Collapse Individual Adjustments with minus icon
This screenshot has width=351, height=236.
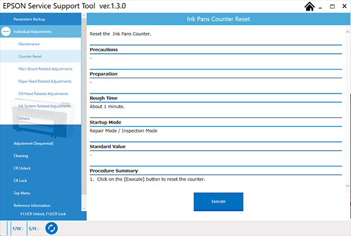(x=6, y=32)
